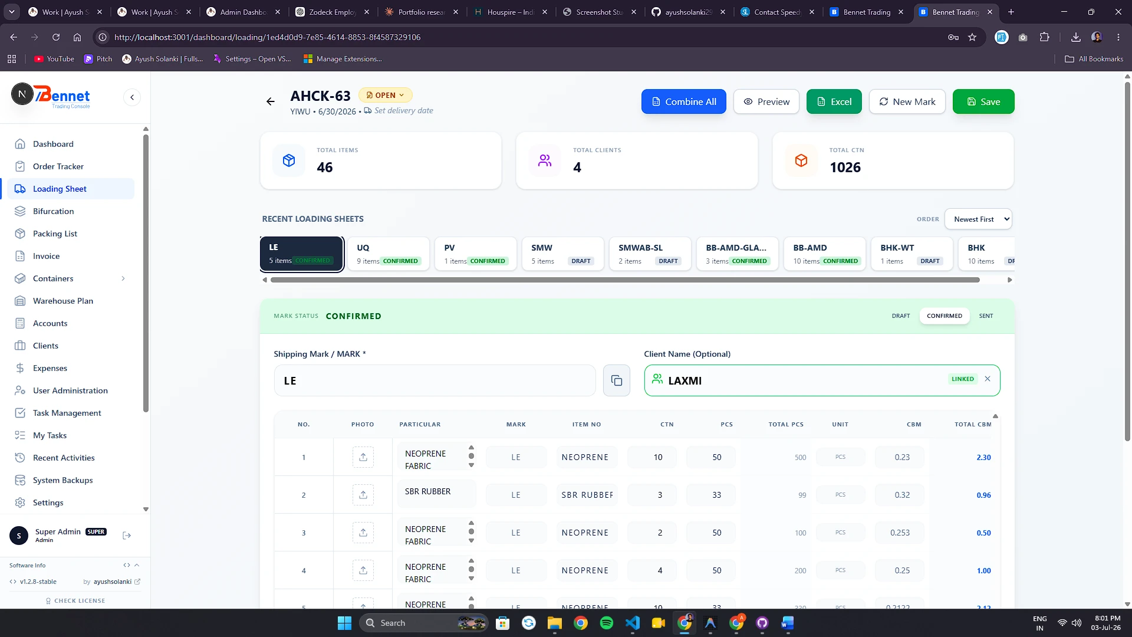Open Task Management

pos(71,413)
